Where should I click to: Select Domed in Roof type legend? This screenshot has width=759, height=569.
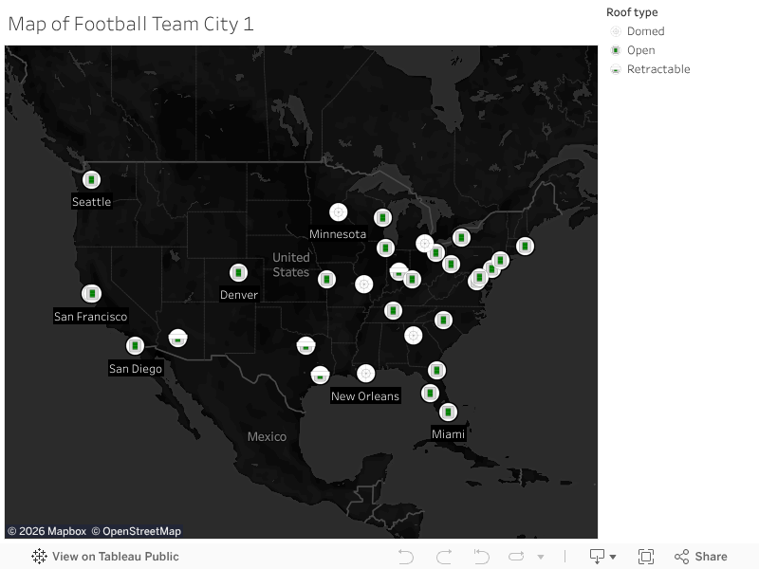pos(645,31)
